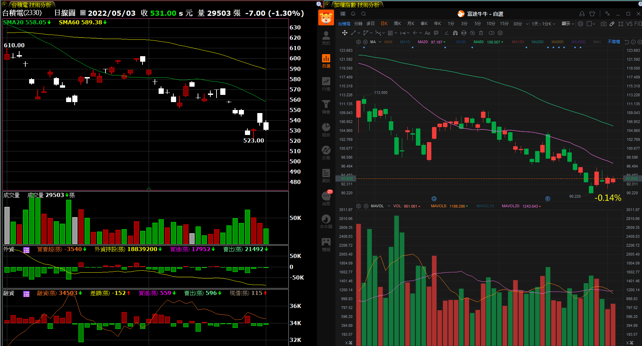Click the search magnifier icon
The image size is (642, 346).
(363, 14)
